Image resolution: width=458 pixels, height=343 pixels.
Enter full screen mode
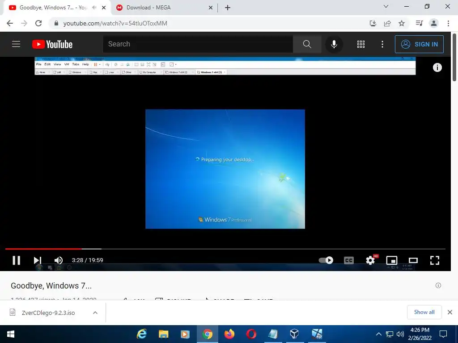click(x=435, y=260)
